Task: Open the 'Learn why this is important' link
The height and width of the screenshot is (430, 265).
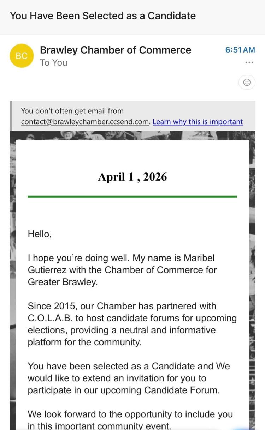Action: point(198,122)
